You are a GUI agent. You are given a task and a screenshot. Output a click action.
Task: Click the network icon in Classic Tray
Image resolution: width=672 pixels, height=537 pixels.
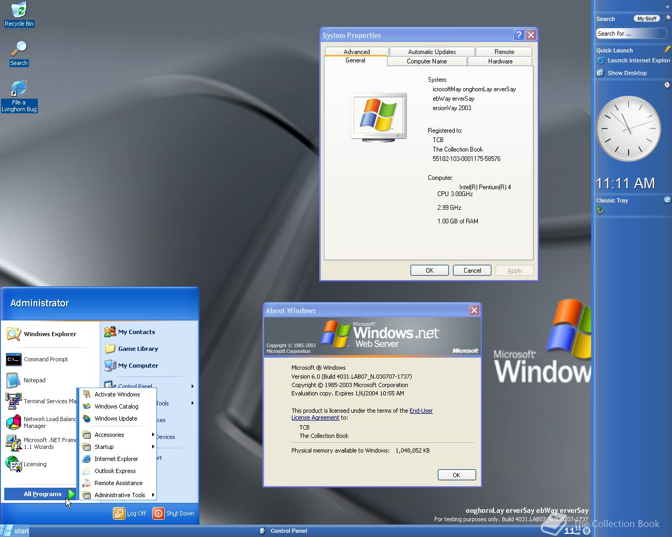coord(600,210)
